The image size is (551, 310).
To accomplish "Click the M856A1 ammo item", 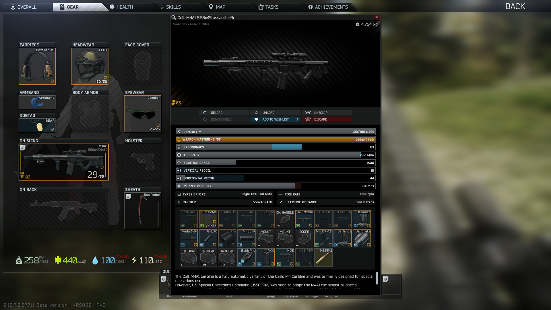I will tap(323, 257).
